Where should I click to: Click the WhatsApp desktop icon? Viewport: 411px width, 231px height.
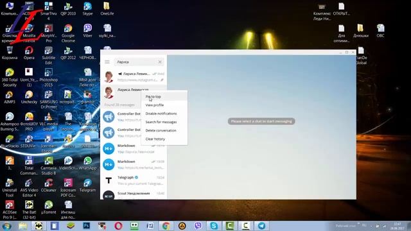tap(87, 164)
